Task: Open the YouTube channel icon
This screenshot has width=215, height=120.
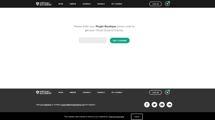Action: (x=162, y=104)
